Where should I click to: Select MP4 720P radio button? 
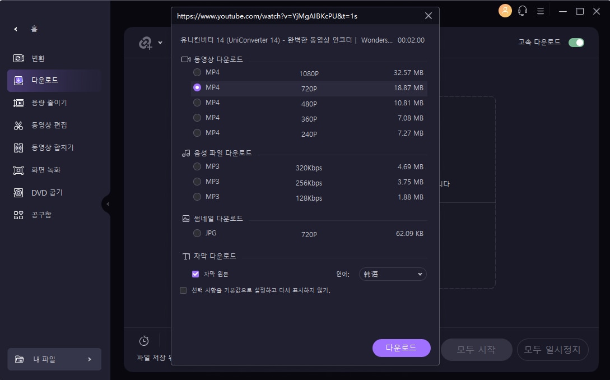[197, 87]
